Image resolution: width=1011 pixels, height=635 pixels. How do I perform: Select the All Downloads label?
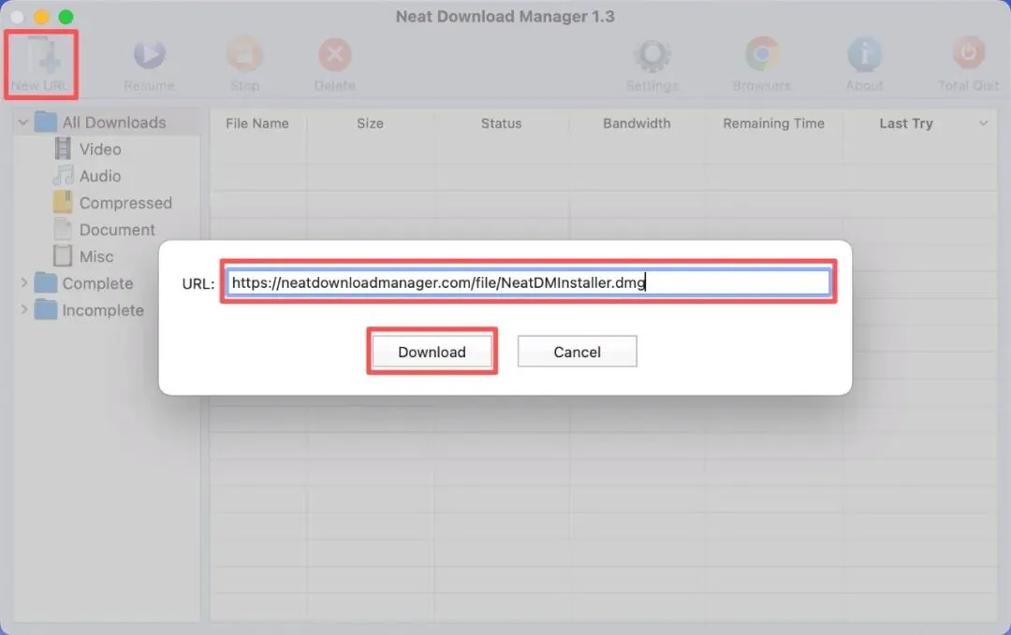pyautogui.click(x=114, y=123)
